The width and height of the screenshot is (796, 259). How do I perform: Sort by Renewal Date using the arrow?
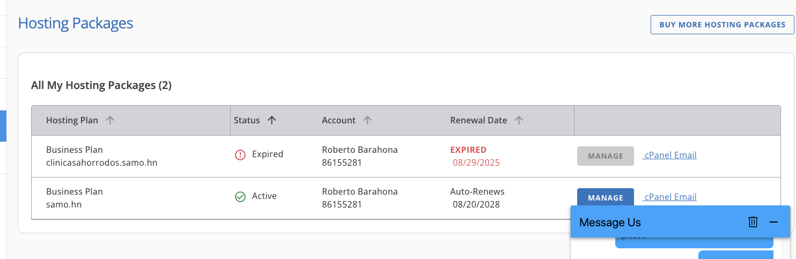519,121
